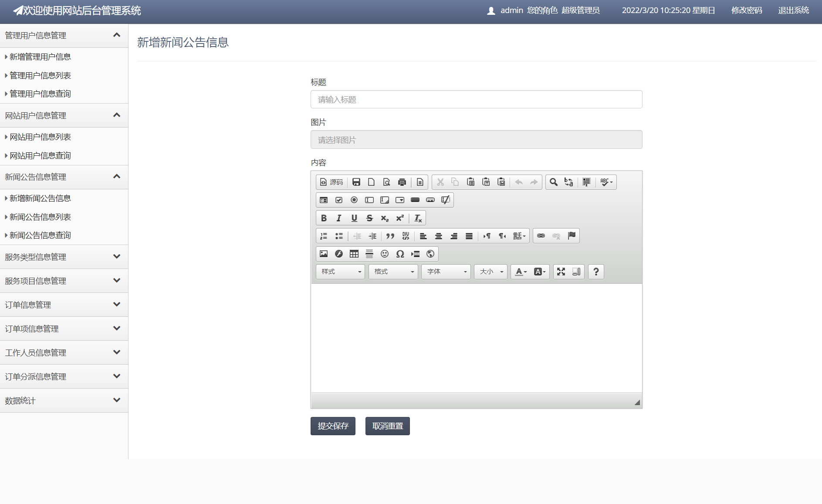The height and width of the screenshot is (504, 822).
Task: Insert a checkbox form element
Action: (339, 200)
